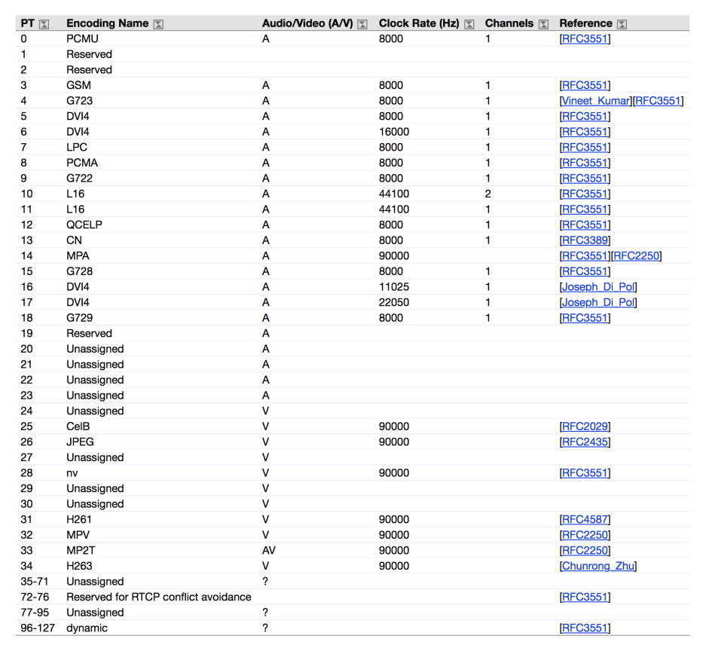This screenshot has width=706, height=648.
Task: Click the Channels column sort icon
Action: (543, 24)
